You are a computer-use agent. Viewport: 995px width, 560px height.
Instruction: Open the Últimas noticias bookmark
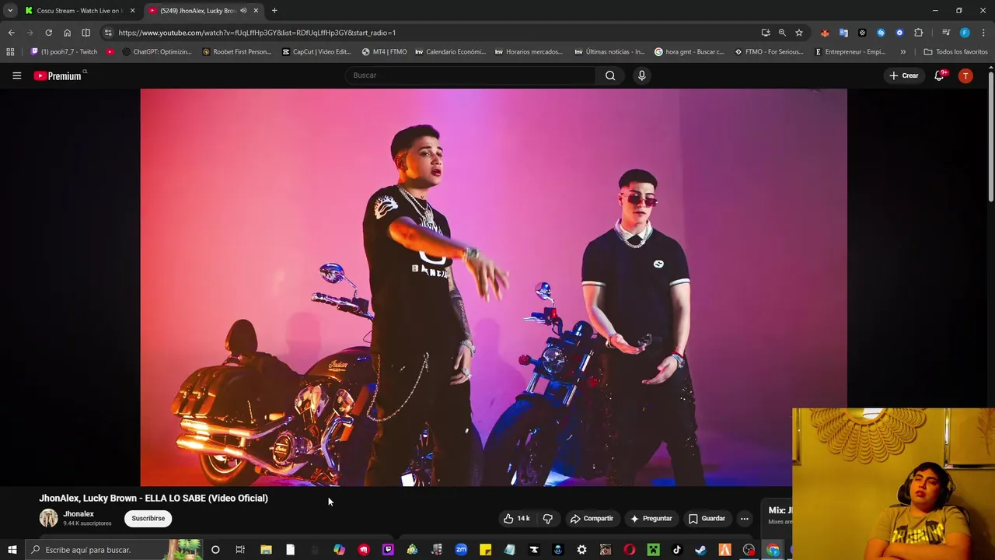point(609,52)
